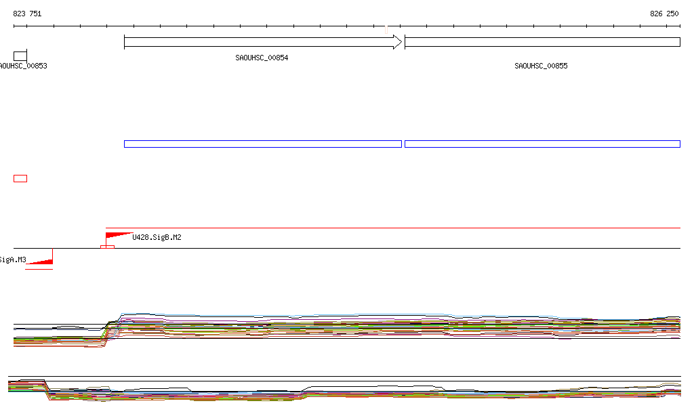Click the blue bar under SAOUHSC_00855
The image size is (694, 414).
click(x=542, y=144)
